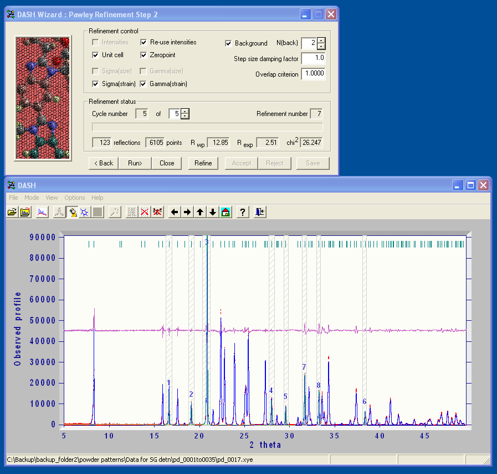
Task: Open the Help menu
Action: (98, 198)
